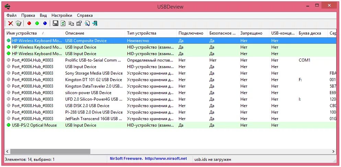
Task: Select Kingston DataTraveler 2.0 USB row
Action: coord(170,86)
